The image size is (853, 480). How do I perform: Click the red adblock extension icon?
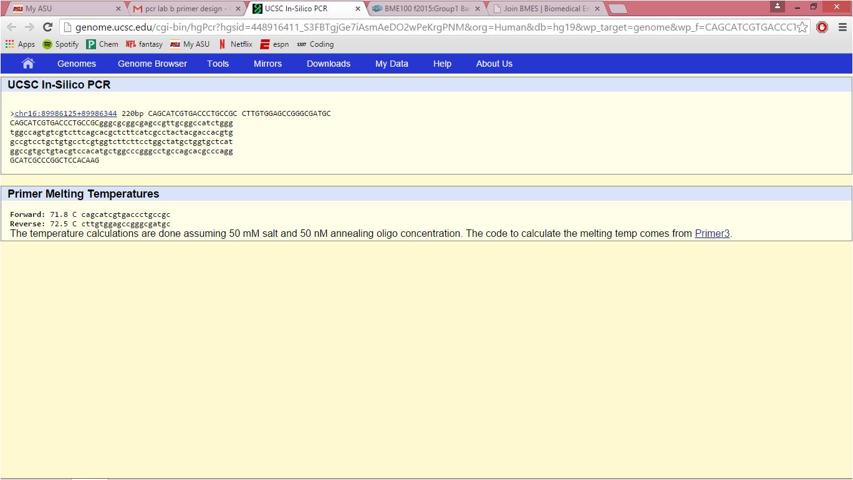[822, 27]
